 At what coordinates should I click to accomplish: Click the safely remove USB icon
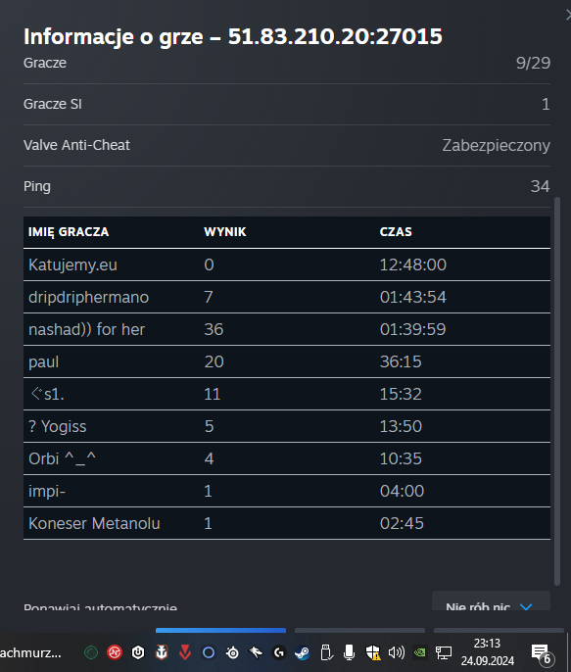[326, 652]
